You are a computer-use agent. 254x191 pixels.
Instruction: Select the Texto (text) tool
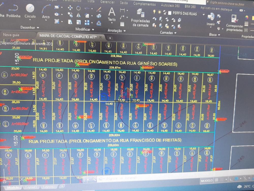coord(112,14)
